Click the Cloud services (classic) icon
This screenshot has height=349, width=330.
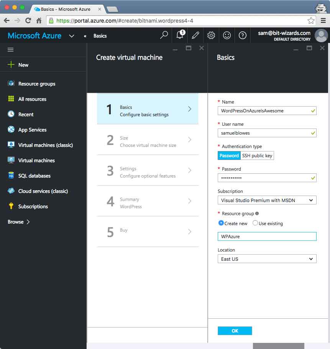pyautogui.click(x=11, y=191)
